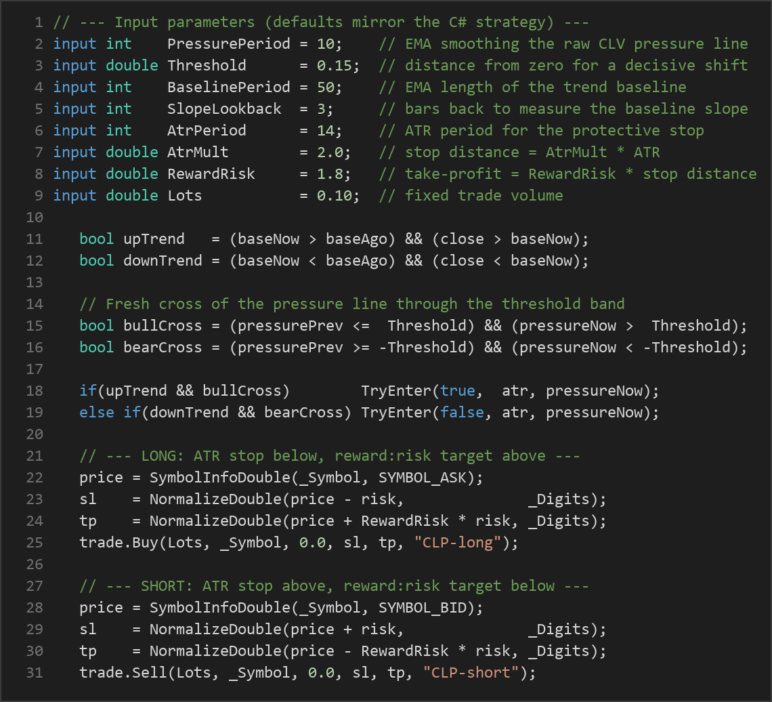772x702 pixels.
Task: Select the AtrPeriod input name
Action: [x=207, y=131]
